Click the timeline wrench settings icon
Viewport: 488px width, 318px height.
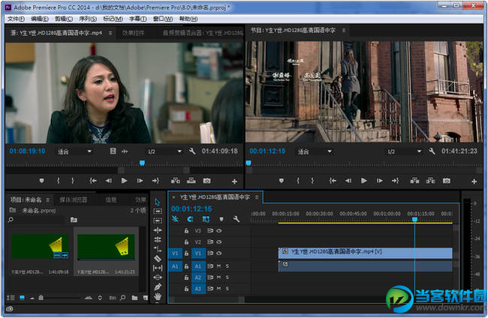click(x=236, y=219)
